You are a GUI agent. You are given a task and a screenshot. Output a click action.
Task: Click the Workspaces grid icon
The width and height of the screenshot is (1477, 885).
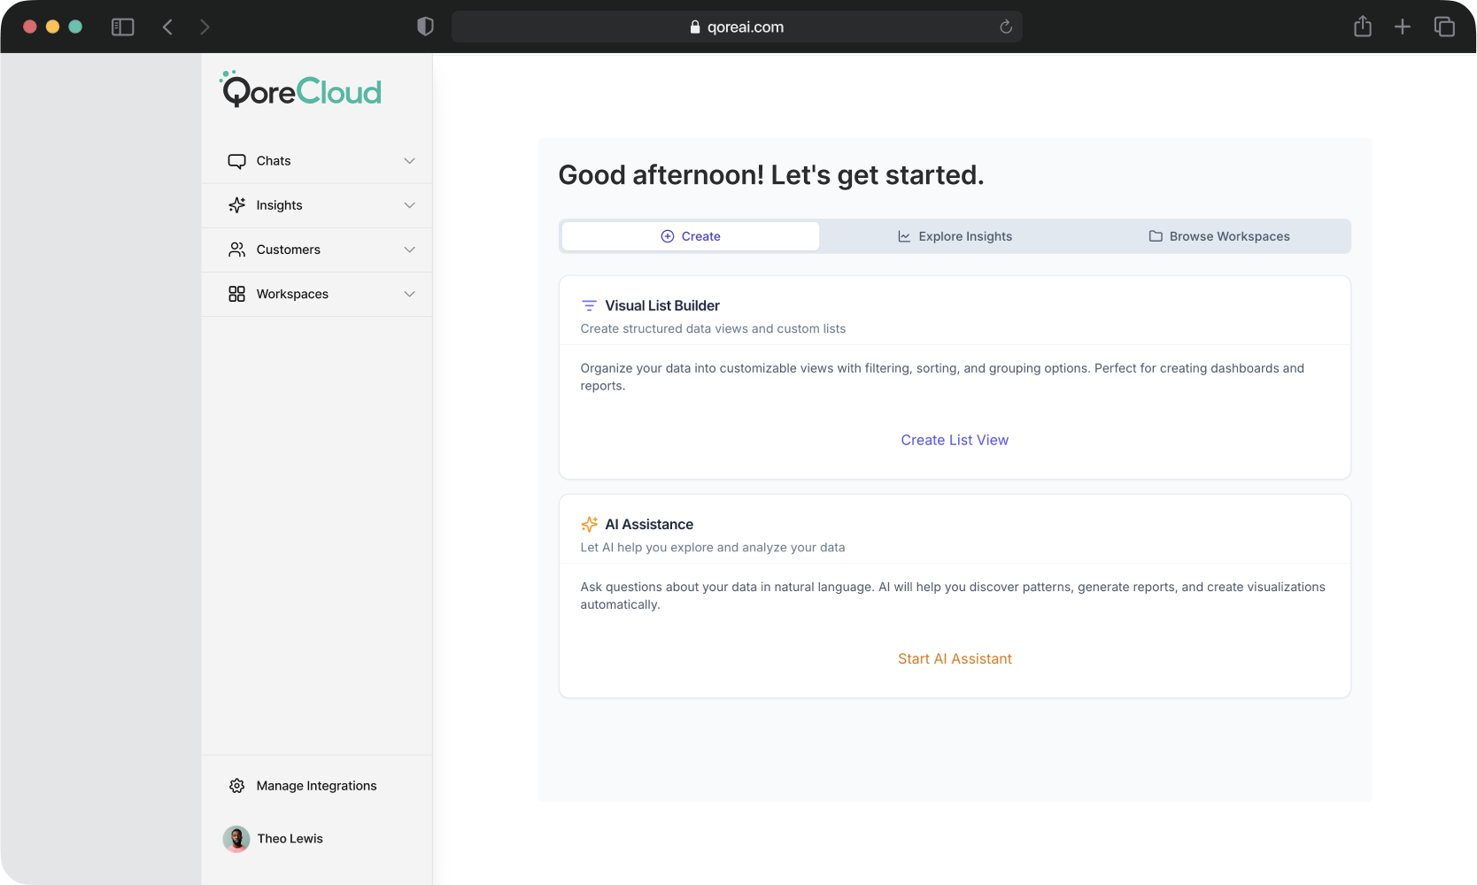pos(236,294)
